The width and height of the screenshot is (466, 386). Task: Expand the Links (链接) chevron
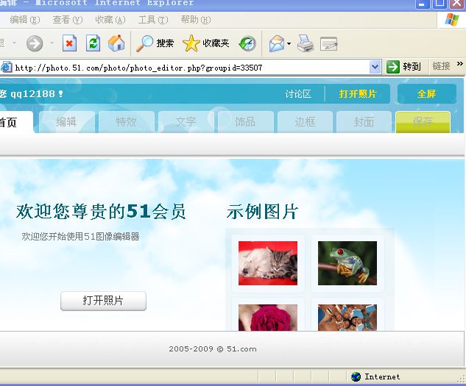point(460,64)
